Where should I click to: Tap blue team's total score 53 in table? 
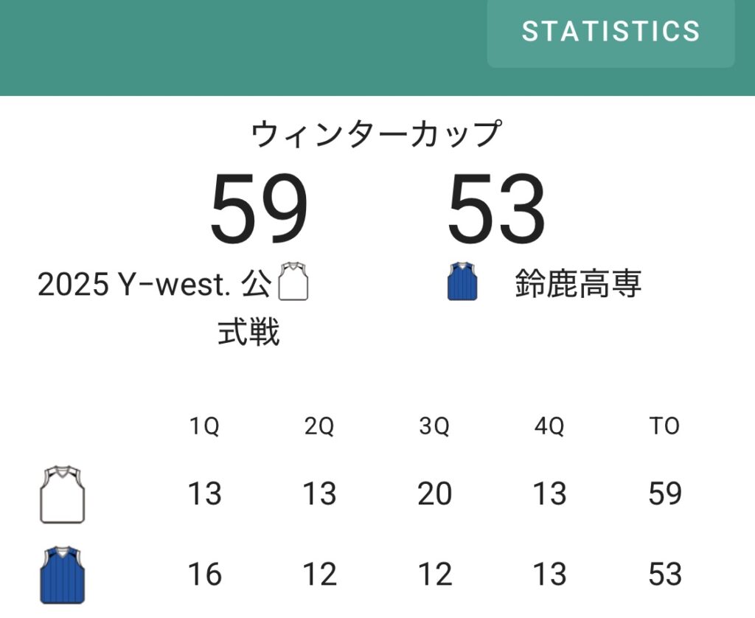(664, 574)
